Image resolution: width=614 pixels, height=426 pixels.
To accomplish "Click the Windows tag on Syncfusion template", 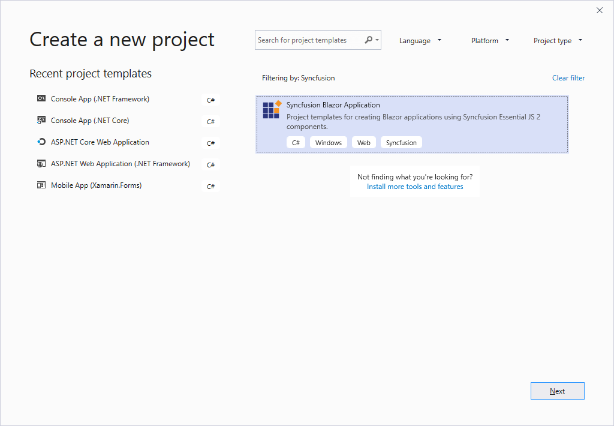I will pos(329,143).
